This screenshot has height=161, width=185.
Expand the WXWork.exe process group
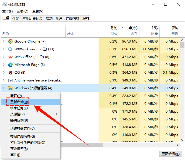pos(4,49)
